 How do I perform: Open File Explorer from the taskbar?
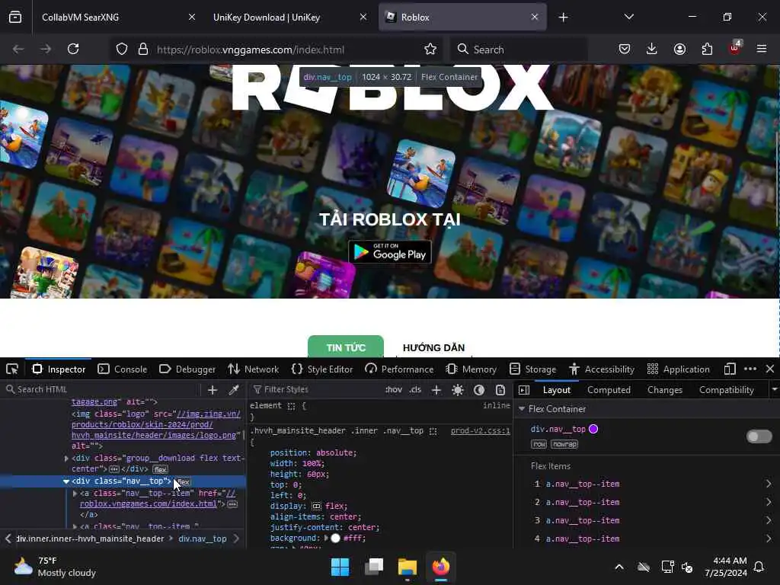(408, 567)
